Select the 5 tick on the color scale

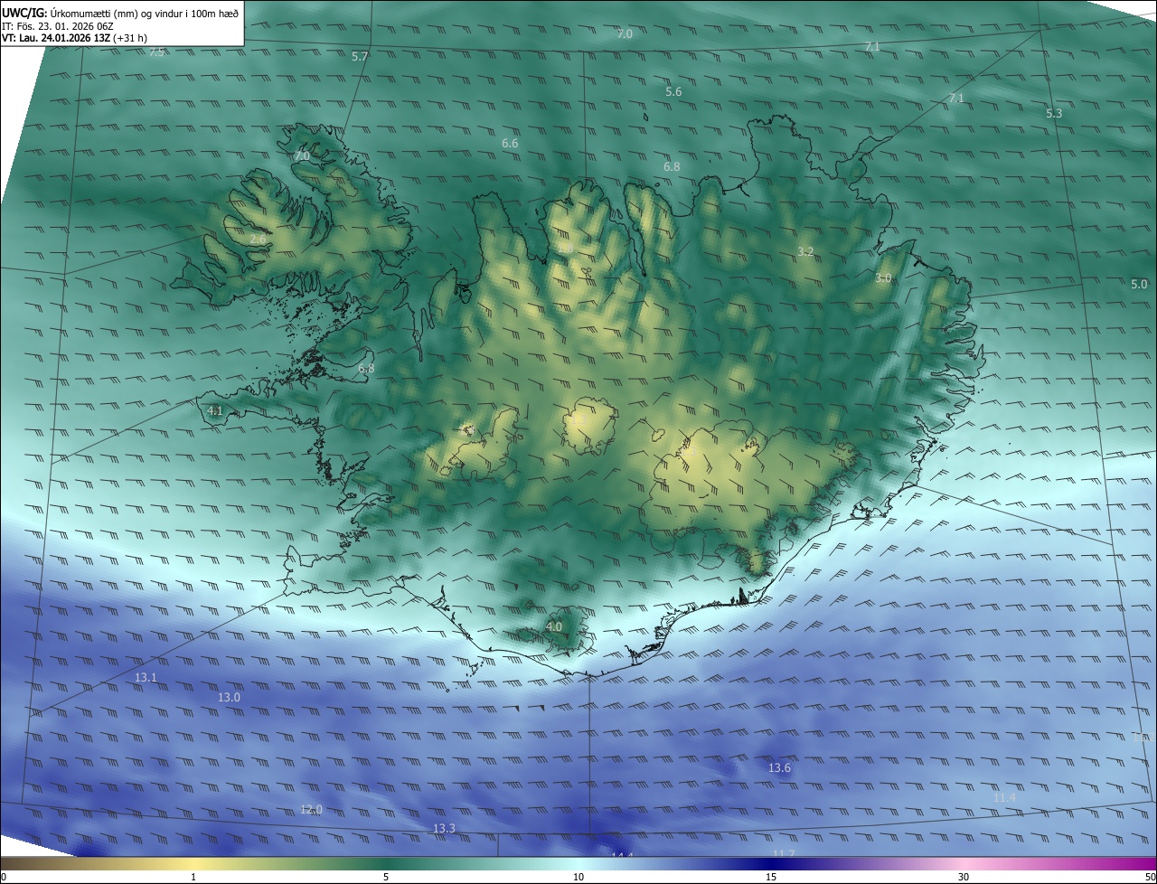pos(386,878)
